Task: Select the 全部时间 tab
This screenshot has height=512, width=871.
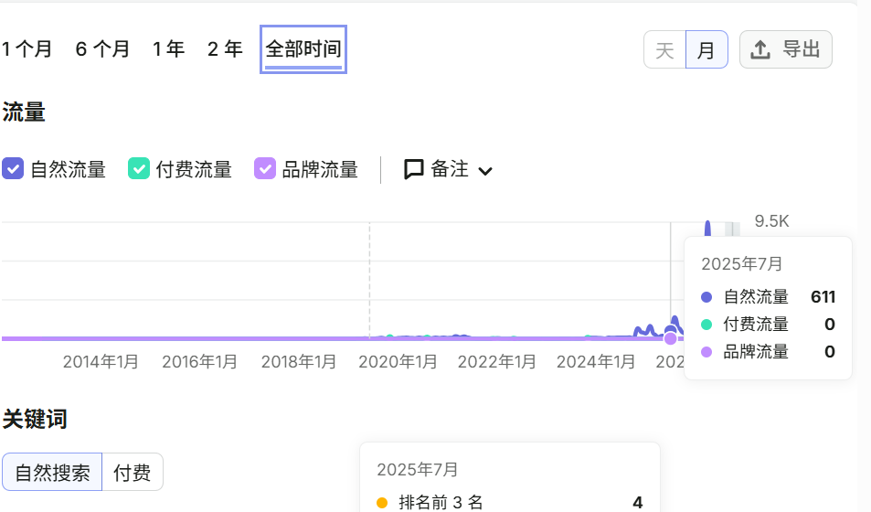Action: point(303,49)
